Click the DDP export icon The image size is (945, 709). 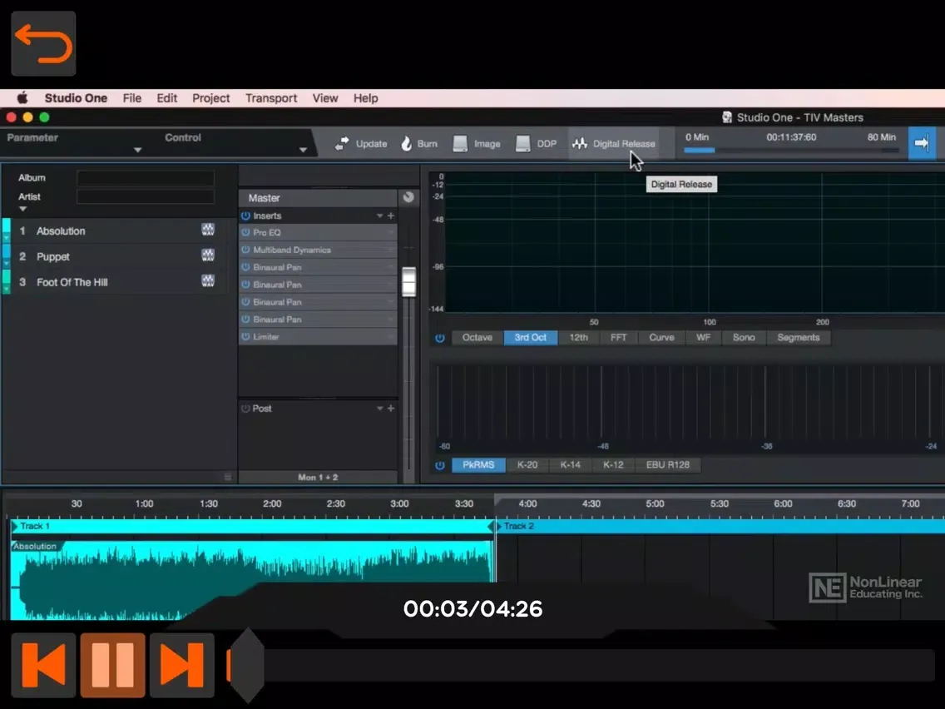pyautogui.click(x=522, y=143)
